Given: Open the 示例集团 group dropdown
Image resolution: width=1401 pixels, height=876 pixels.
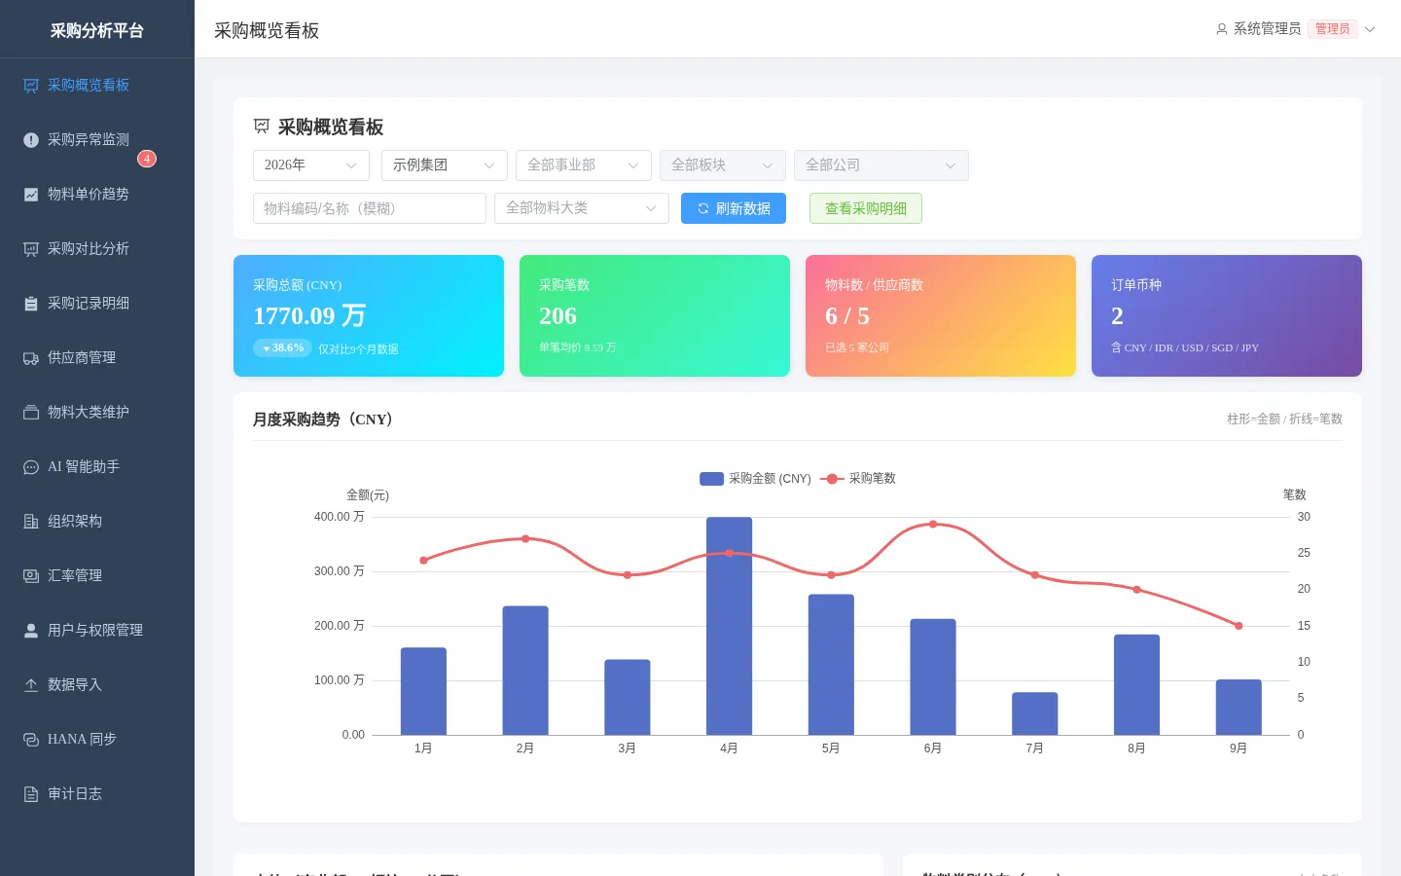Looking at the screenshot, I should [445, 165].
